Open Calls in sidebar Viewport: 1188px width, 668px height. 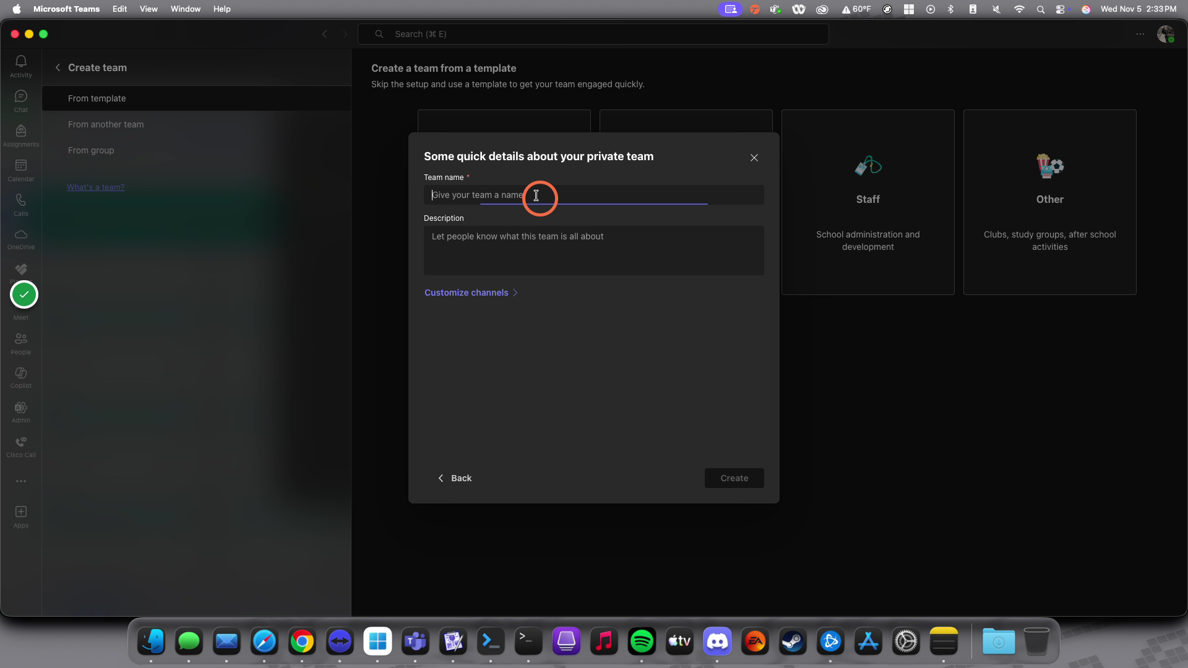click(x=21, y=205)
